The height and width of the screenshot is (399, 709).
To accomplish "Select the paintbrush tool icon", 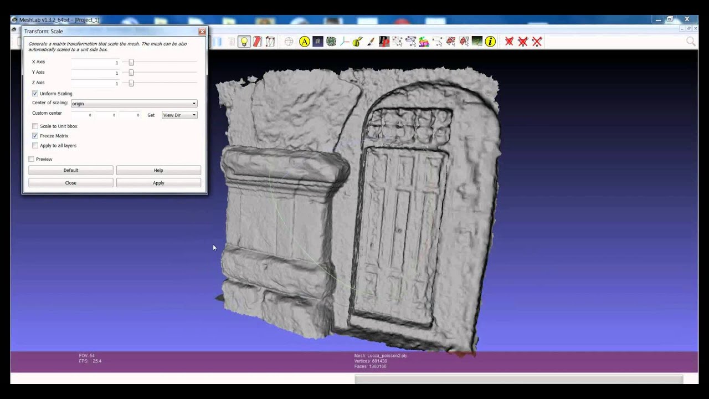I will click(371, 42).
